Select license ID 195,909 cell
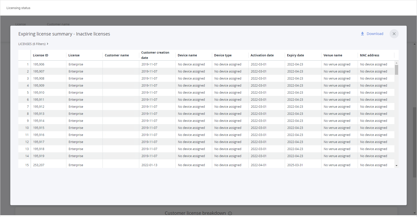Viewport: 417px width, 217px height. click(x=49, y=86)
